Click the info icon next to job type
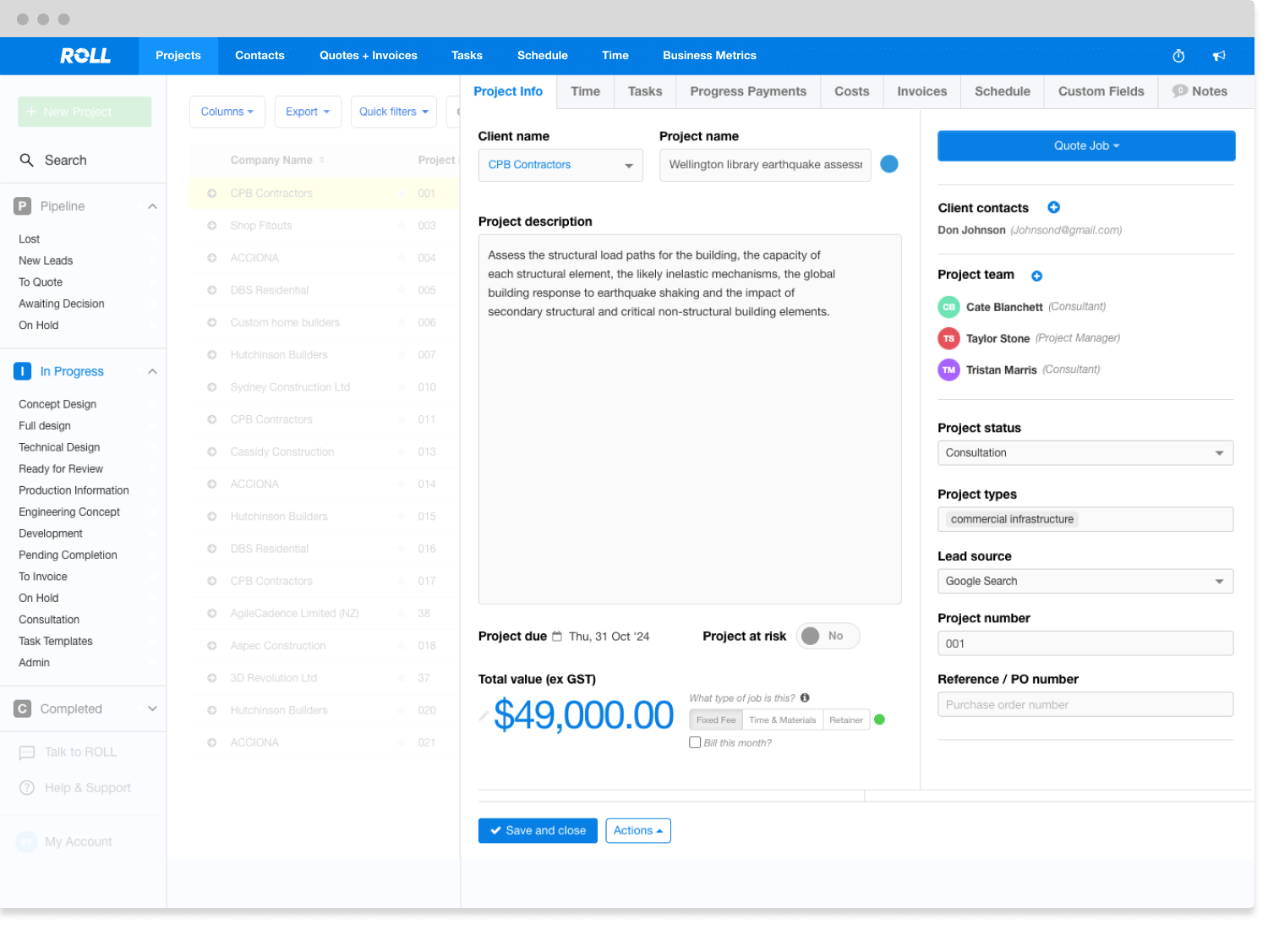This screenshot has width=1268, height=930. (x=805, y=697)
